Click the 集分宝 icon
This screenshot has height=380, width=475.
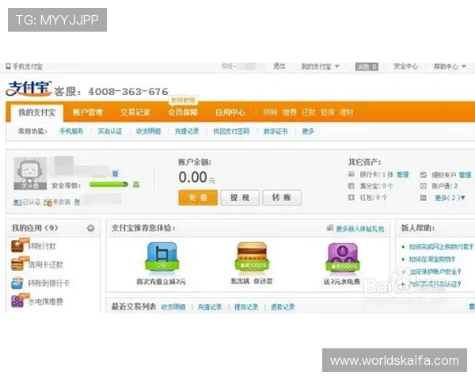tap(351, 186)
